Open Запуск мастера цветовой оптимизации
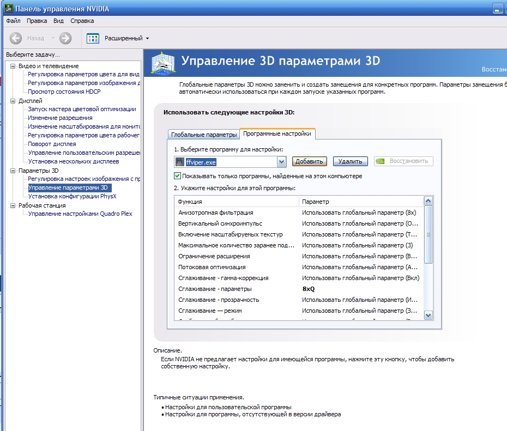This screenshot has height=431, width=507. pyautogui.click(x=82, y=109)
